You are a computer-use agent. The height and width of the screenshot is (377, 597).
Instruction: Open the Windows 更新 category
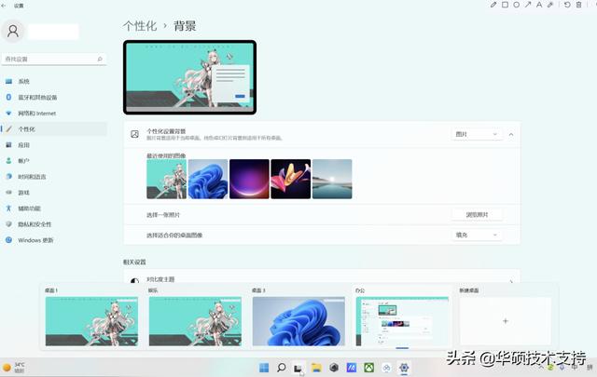[x=54, y=240]
